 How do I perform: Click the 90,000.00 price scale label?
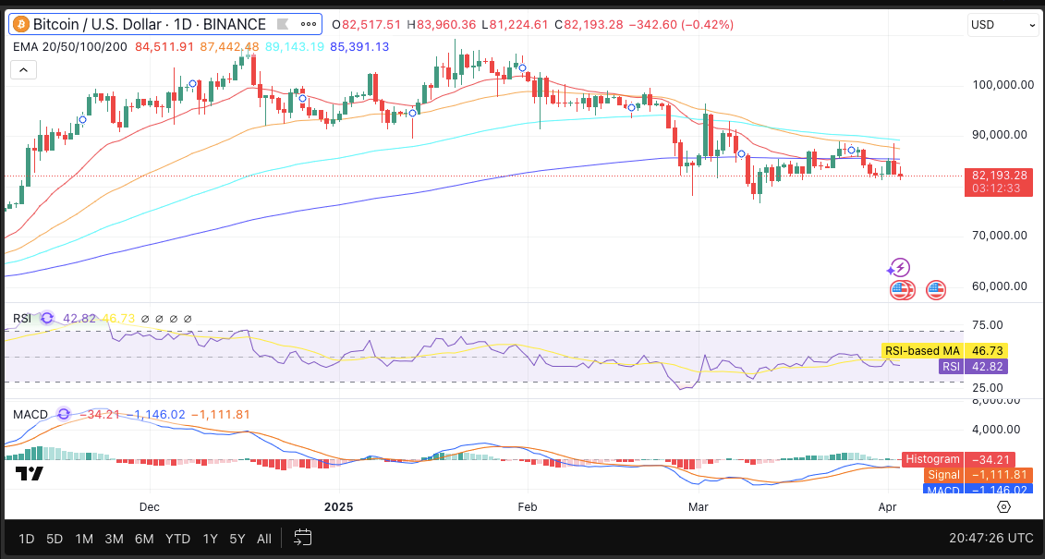click(1000, 135)
